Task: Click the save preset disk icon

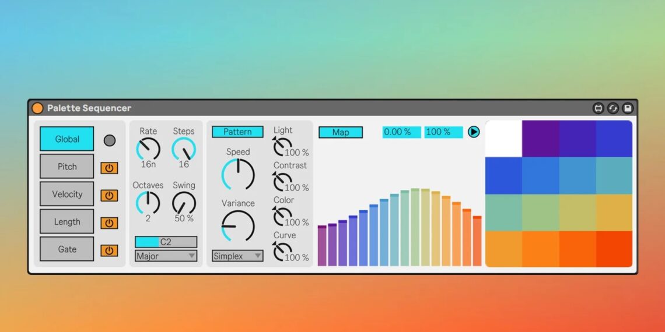Action: click(627, 108)
